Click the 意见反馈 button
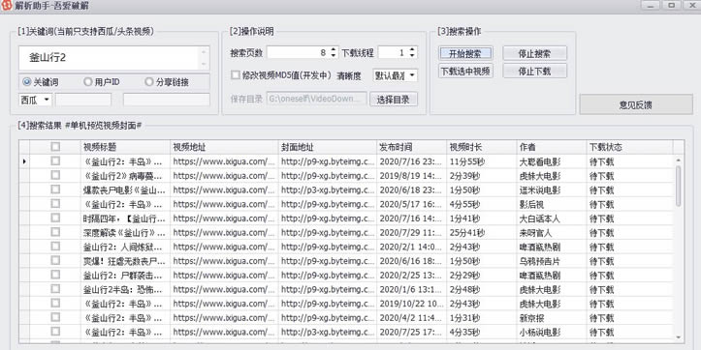 pyautogui.click(x=636, y=104)
